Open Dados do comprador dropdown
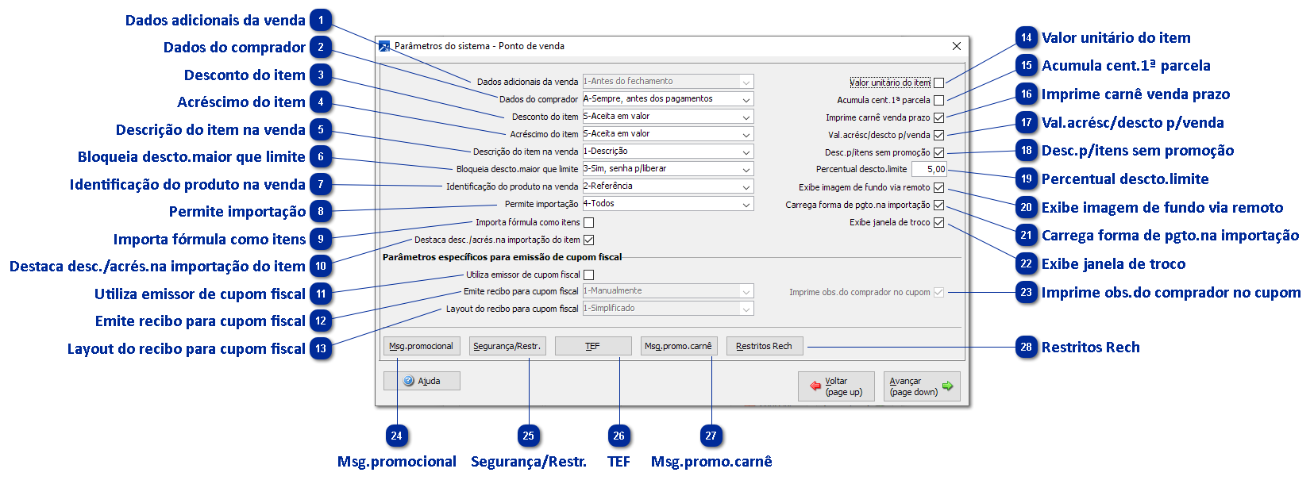The height and width of the screenshot is (484, 1314). click(668, 99)
